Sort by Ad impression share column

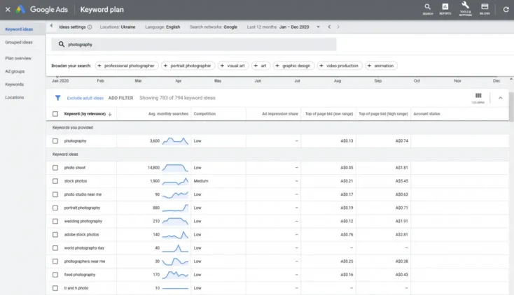coord(280,114)
